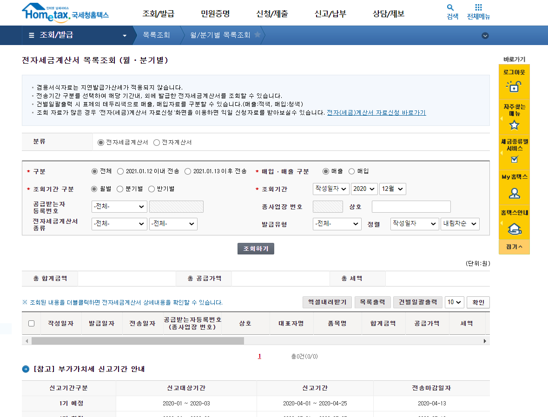The height and width of the screenshot is (417, 548).
Task: Click left arrow of table horizontal scrollbar
Action: pos(27,341)
